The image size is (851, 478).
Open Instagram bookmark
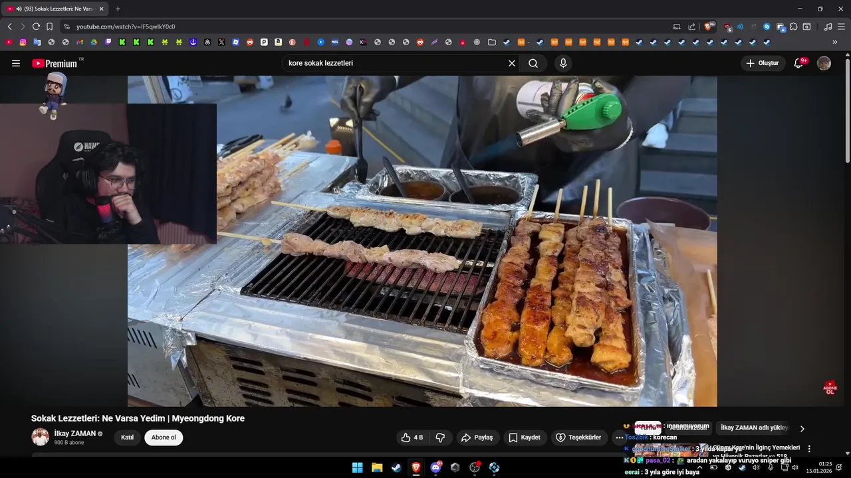(x=23, y=42)
